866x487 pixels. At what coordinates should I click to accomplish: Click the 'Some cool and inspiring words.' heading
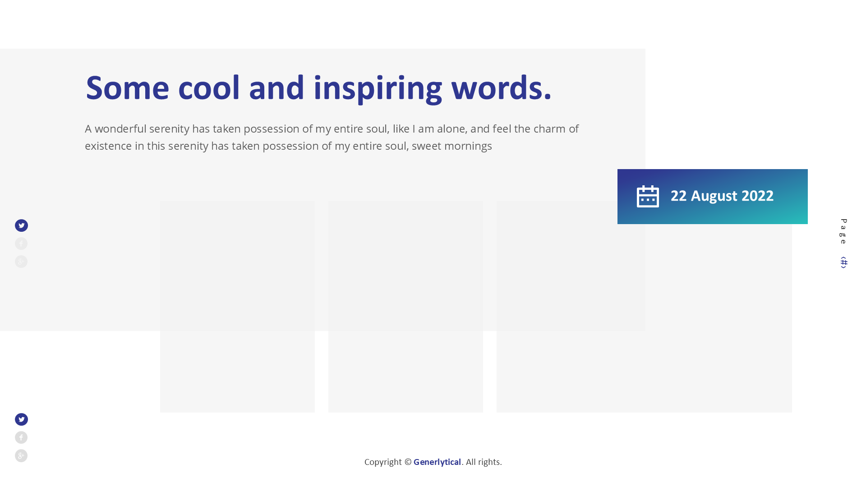click(318, 88)
